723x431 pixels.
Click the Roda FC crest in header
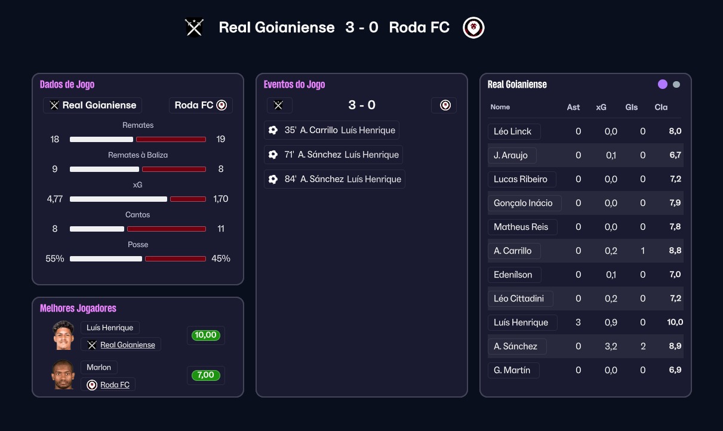(473, 27)
